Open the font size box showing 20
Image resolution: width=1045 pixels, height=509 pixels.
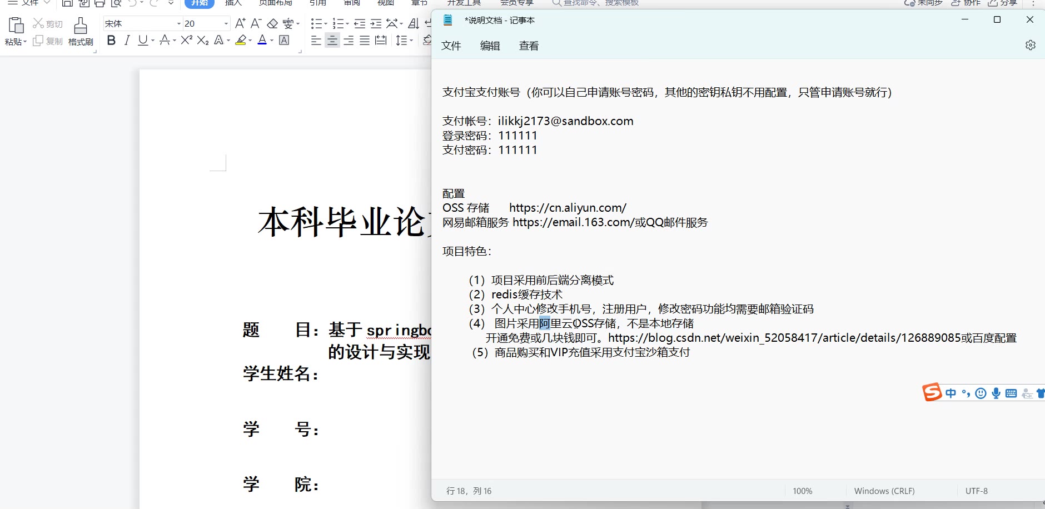pyautogui.click(x=206, y=23)
